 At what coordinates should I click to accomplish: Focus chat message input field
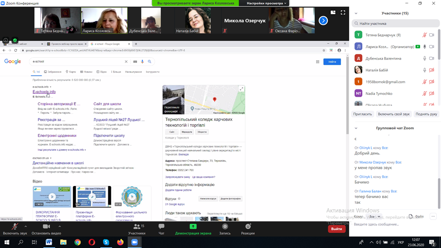click(x=394, y=225)
